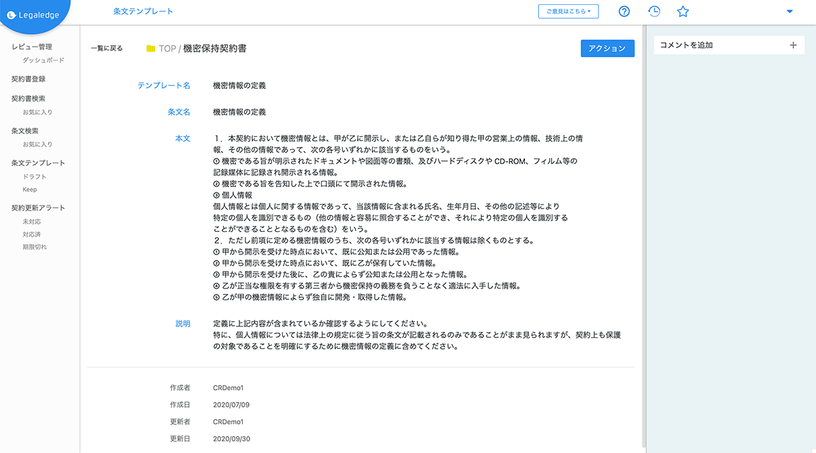Click the コメントを追加 text
This screenshot has height=453, width=816.
click(x=686, y=46)
